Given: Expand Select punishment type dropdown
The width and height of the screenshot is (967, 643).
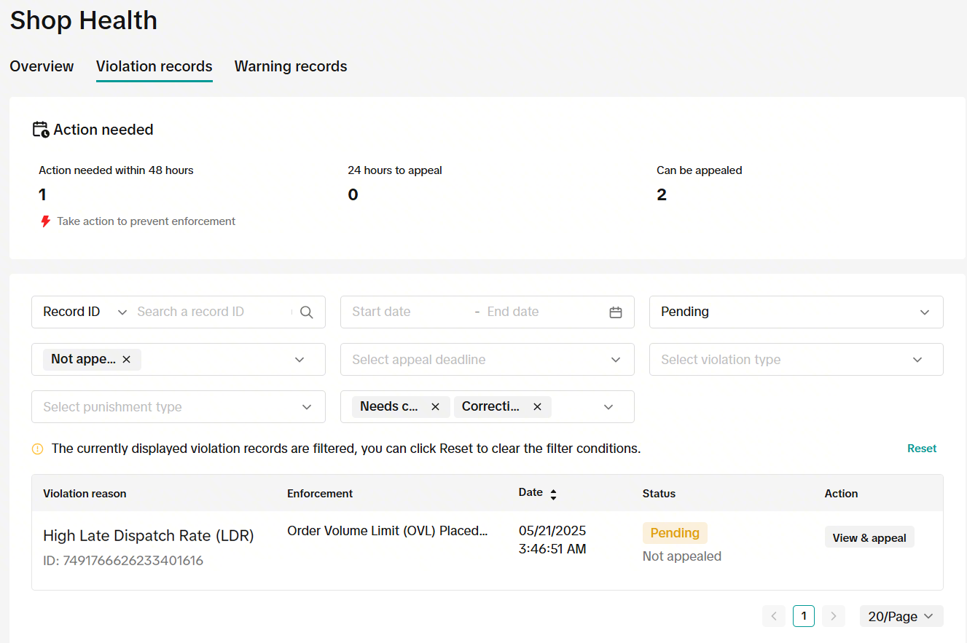Looking at the screenshot, I should coord(178,407).
